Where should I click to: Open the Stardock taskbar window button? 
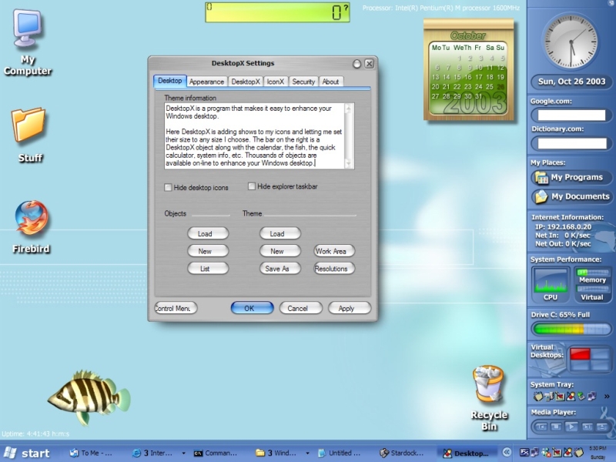(402, 453)
